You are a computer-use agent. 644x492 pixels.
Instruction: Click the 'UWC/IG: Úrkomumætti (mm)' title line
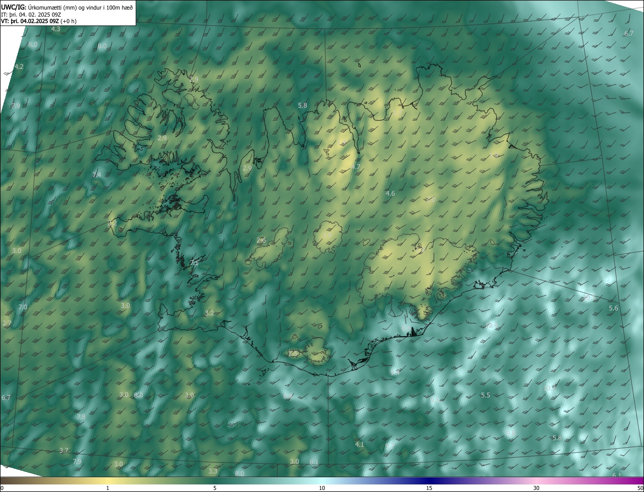pyautogui.click(x=67, y=7)
